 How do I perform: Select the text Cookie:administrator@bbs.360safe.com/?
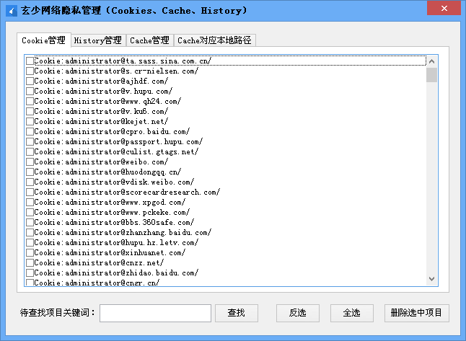(114, 223)
